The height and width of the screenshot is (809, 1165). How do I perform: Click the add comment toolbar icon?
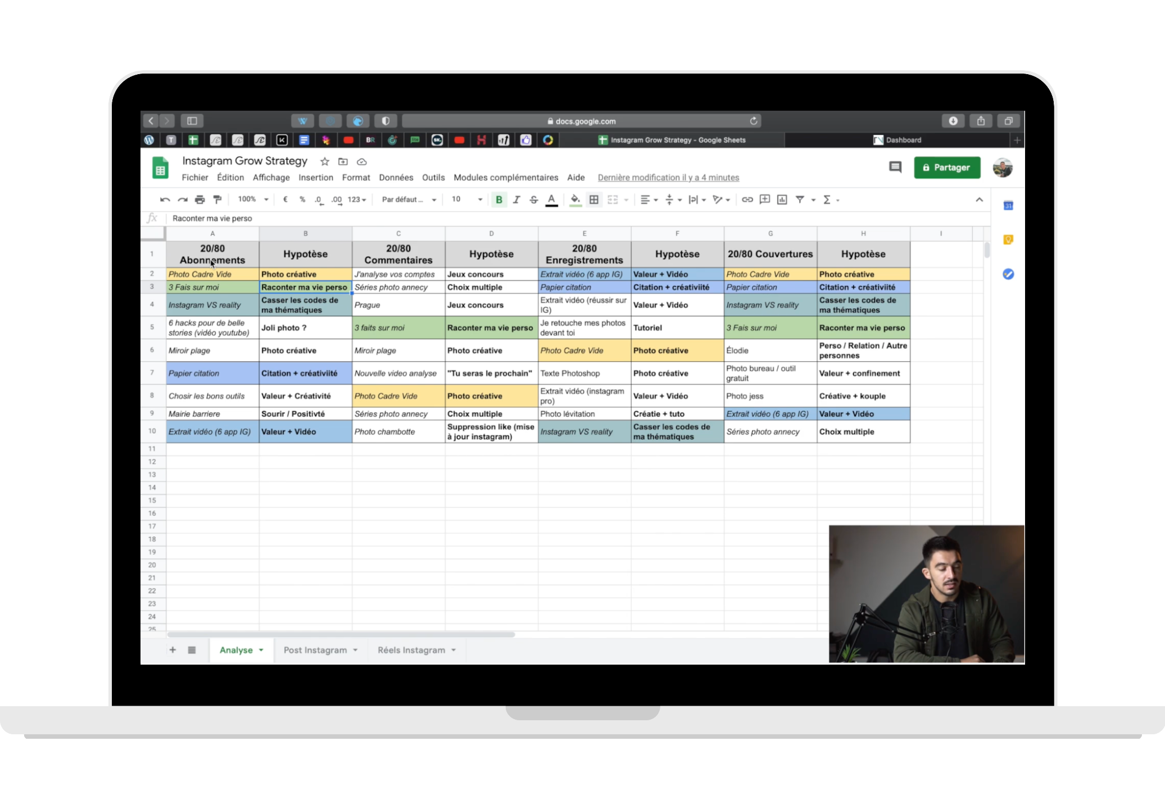coord(764,199)
